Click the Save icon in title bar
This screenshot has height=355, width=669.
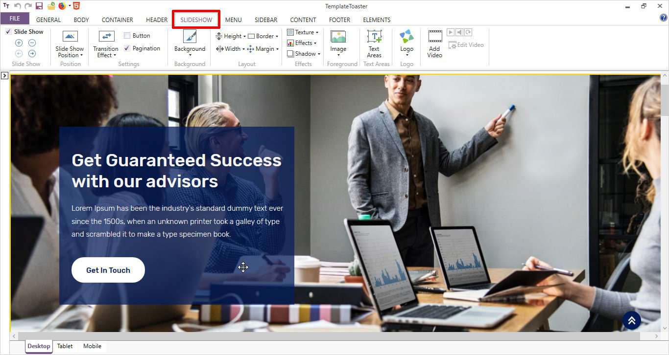[39, 6]
